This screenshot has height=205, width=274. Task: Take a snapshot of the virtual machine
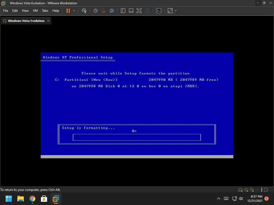coord(96,11)
